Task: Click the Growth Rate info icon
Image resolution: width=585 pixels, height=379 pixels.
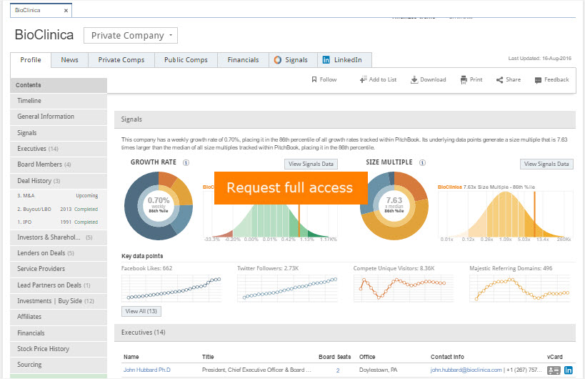Action: click(186, 162)
